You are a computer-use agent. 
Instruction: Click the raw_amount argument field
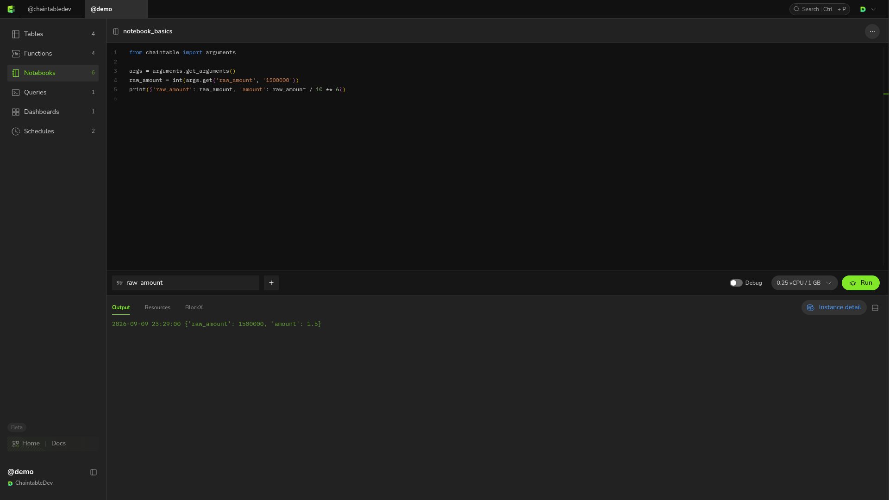(186, 283)
